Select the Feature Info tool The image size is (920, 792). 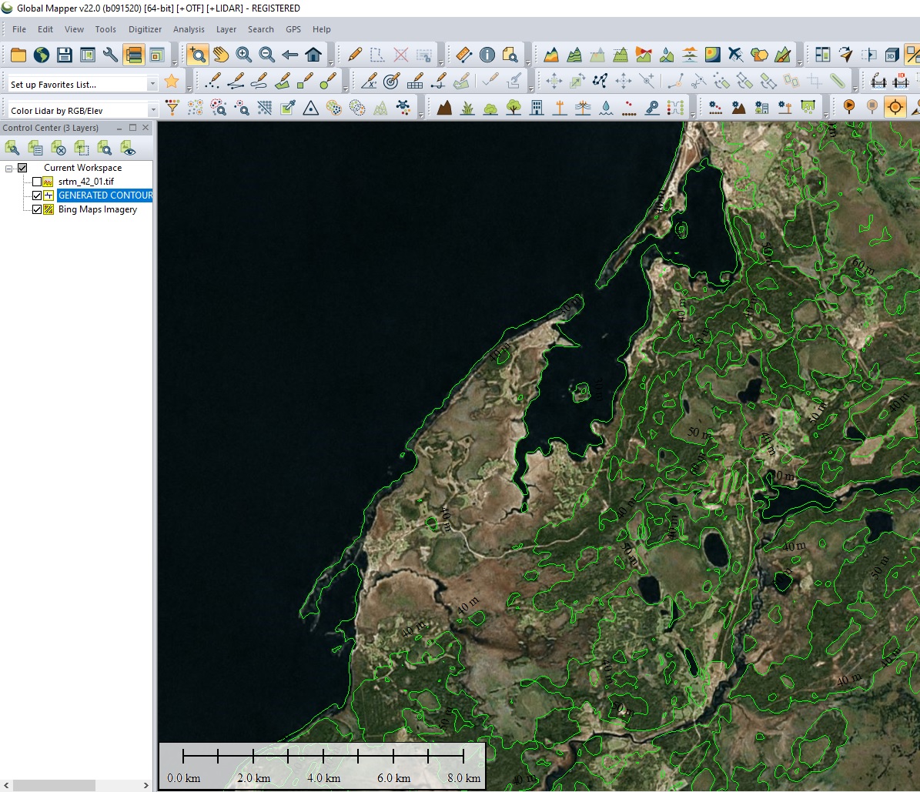(487, 55)
